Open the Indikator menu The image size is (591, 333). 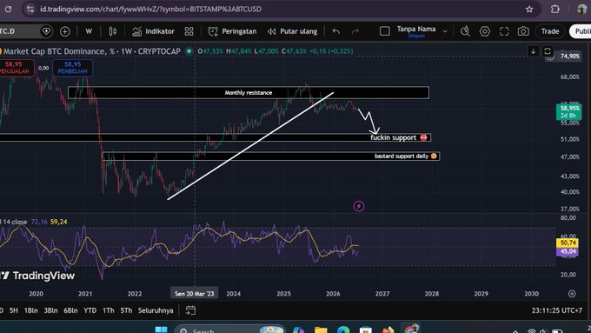(153, 31)
